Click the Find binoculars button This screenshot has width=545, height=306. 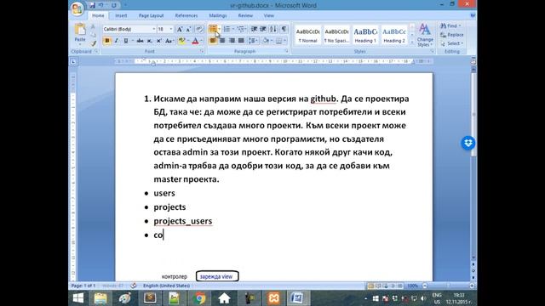coord(450,26)
